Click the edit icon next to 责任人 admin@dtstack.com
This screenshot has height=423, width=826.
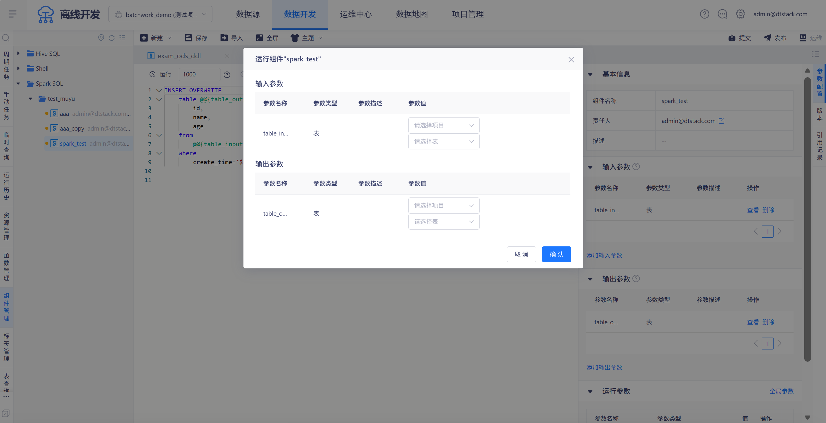click(721, 121)
